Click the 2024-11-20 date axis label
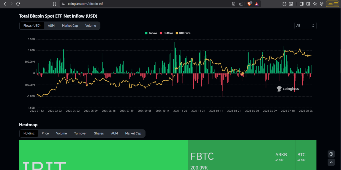 [x=180, y=111]
